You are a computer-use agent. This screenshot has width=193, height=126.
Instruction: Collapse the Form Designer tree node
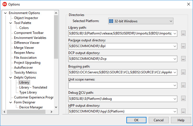11,102
